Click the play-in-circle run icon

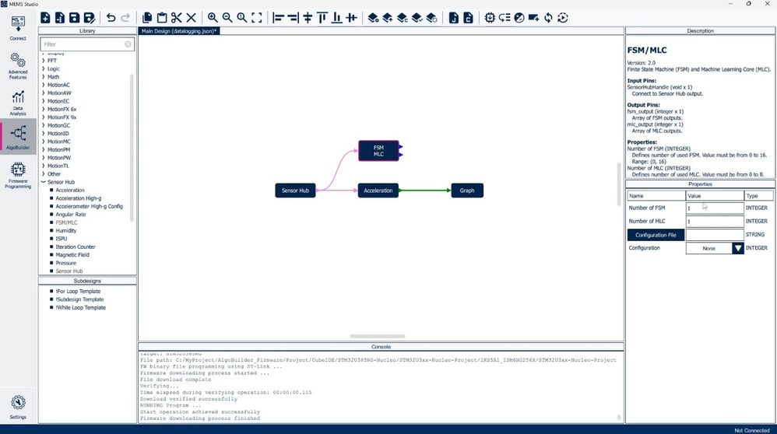pyautogui.click(x=563, y=18)
